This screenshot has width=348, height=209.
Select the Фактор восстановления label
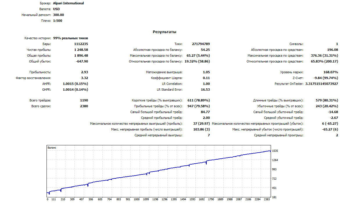33,78
